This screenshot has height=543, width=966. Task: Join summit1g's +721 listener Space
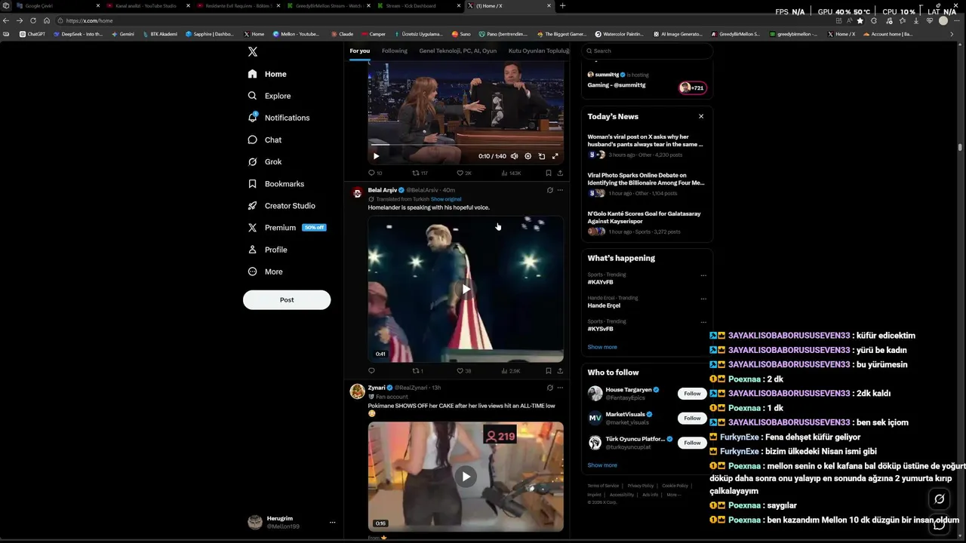click(692, 87)
